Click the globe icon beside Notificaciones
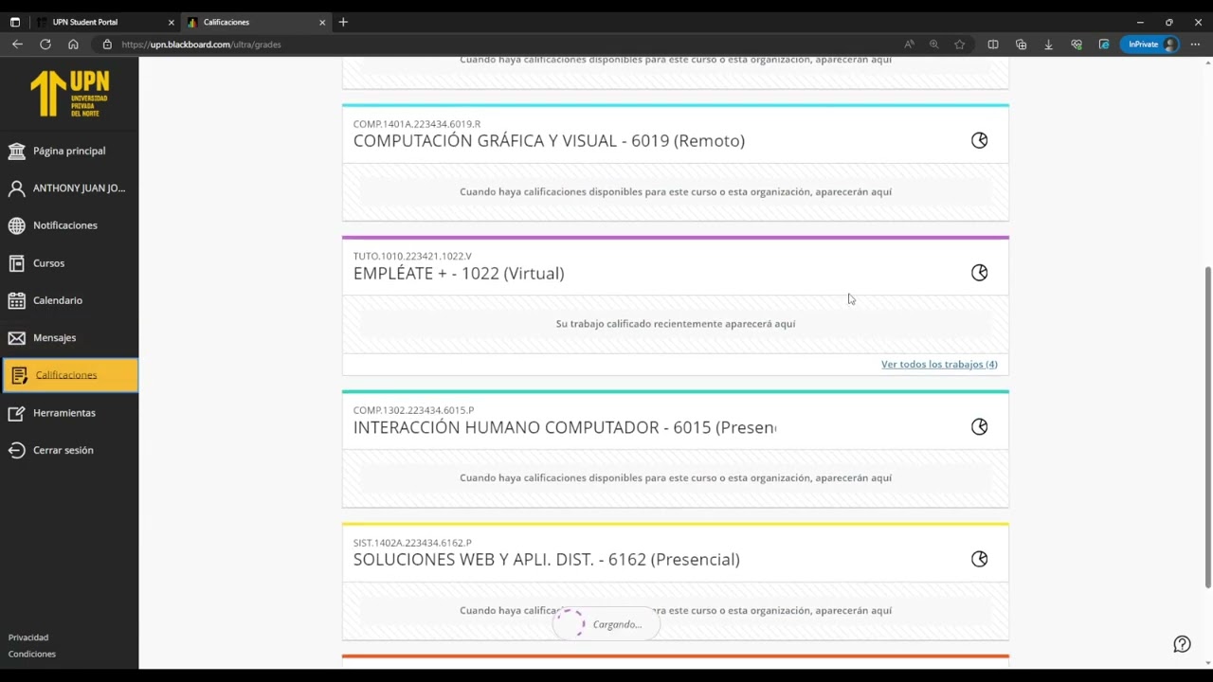The height and width of the screenshot is (682, 1213). point(16,225)
